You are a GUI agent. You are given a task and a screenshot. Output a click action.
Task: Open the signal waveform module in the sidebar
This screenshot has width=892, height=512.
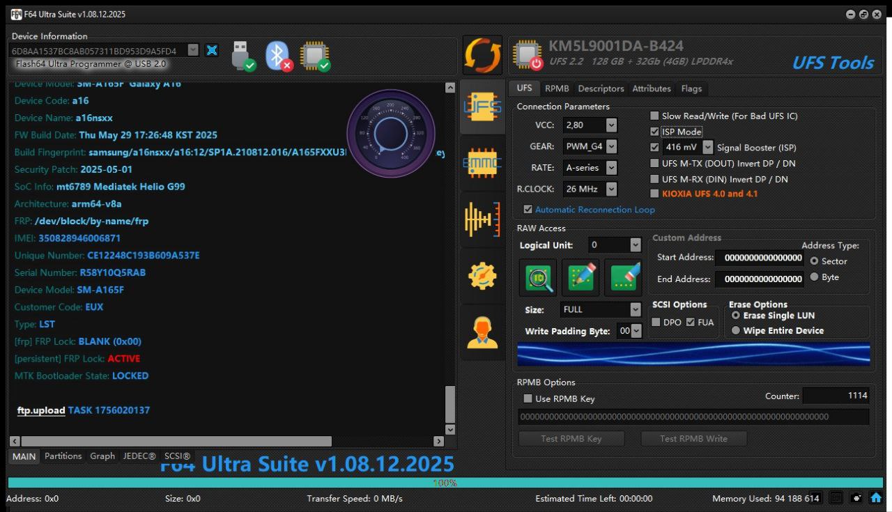pos(482,219)
